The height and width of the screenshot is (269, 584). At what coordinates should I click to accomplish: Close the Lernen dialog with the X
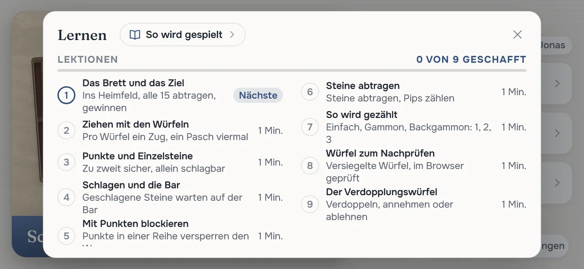pyautogui.click(x=517, y=35)
